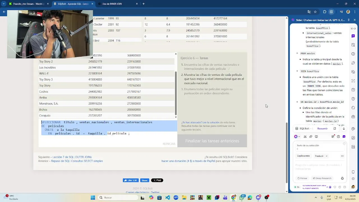The height and width of the screenshot is (202, 359).
Task: Open the Sider chat icon in sidebar
Action: pos(353,36)
